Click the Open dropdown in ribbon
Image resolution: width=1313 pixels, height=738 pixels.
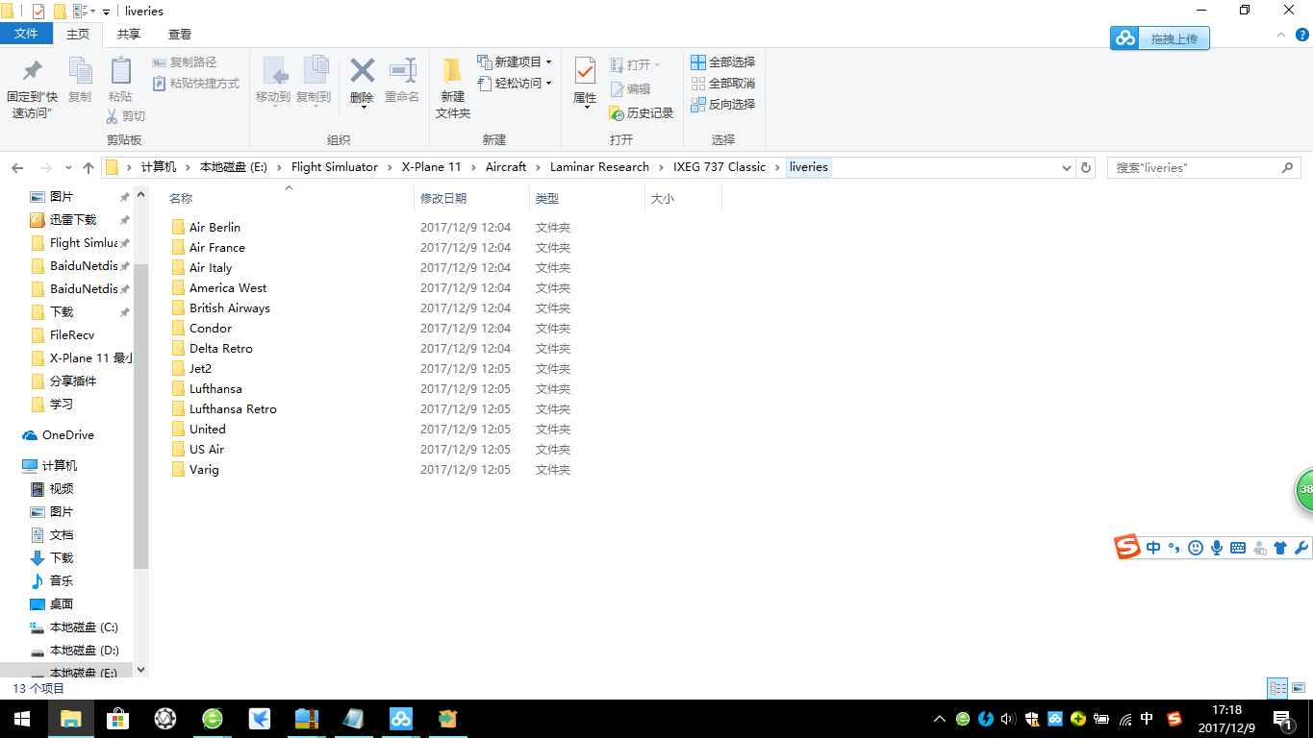click(636, 65)
